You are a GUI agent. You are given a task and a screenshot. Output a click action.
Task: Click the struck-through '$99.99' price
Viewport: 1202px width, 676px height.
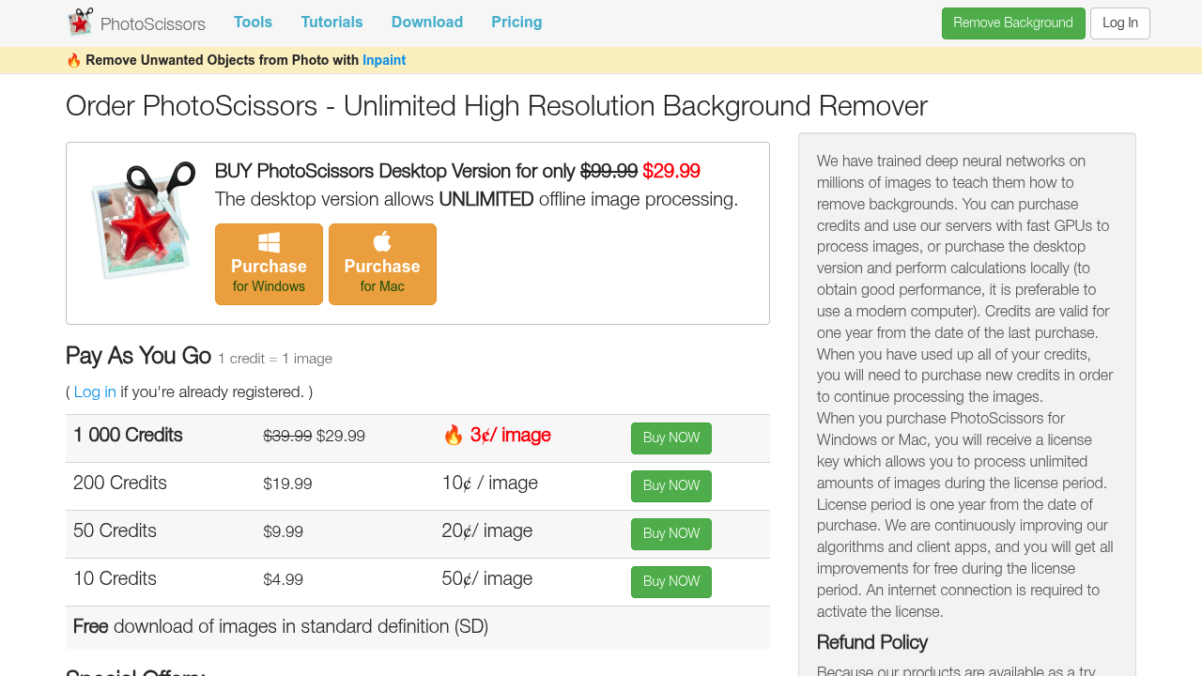coord(609,172)
